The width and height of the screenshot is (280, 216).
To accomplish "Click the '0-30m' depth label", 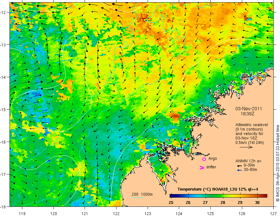I will point(249,165).
